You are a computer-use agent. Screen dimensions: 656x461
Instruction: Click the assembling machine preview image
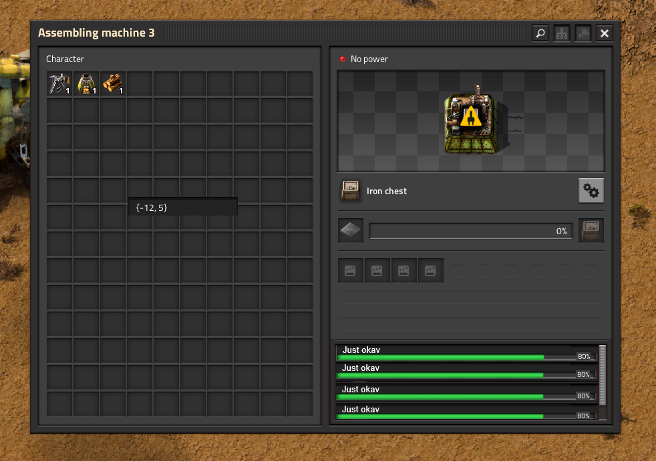(471, 121)
